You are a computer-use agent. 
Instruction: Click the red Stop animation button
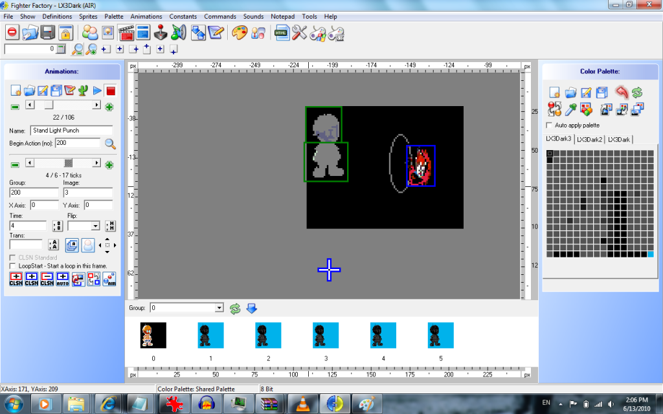tap(111, 91)
